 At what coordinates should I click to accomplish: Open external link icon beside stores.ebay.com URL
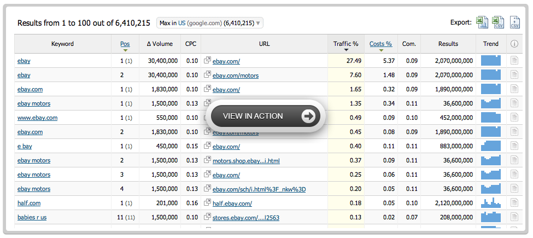coord(207,217)
